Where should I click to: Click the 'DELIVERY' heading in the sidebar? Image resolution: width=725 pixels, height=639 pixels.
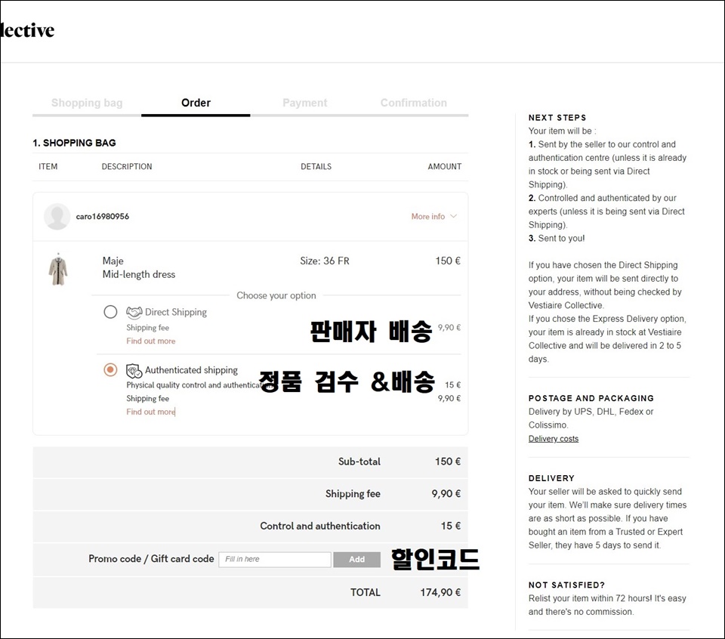point(551,478)
